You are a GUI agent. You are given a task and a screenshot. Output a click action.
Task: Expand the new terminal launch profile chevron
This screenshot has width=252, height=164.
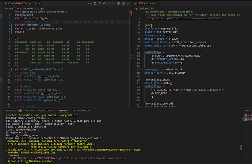(x=250, y=110)
